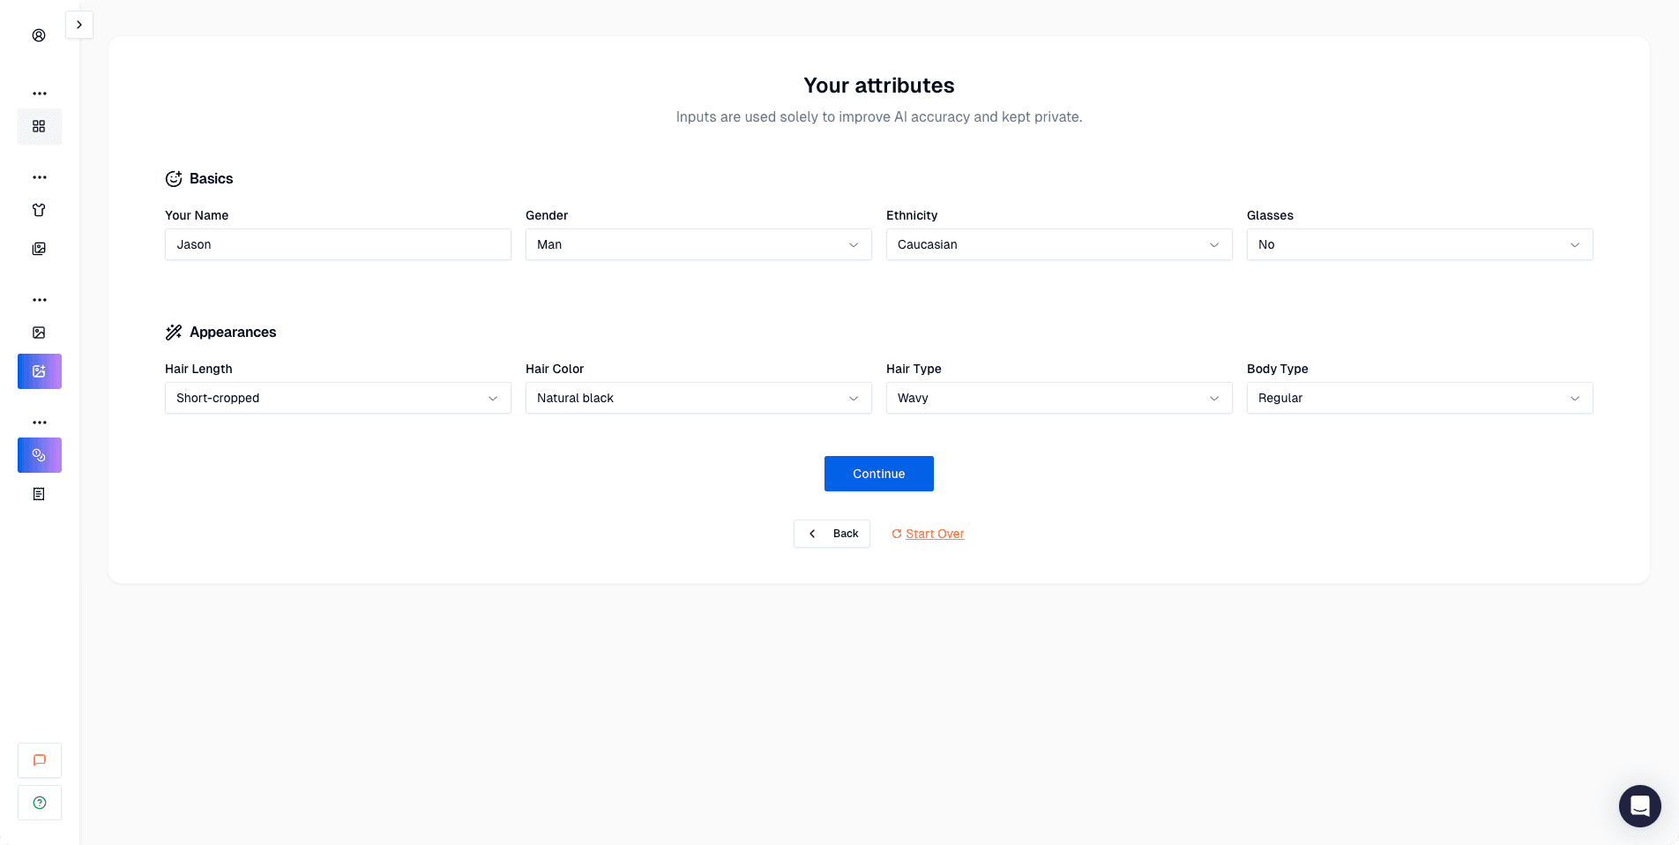
Task: Select the highlighted add-image sparkle icon
Action: point(39,371)
